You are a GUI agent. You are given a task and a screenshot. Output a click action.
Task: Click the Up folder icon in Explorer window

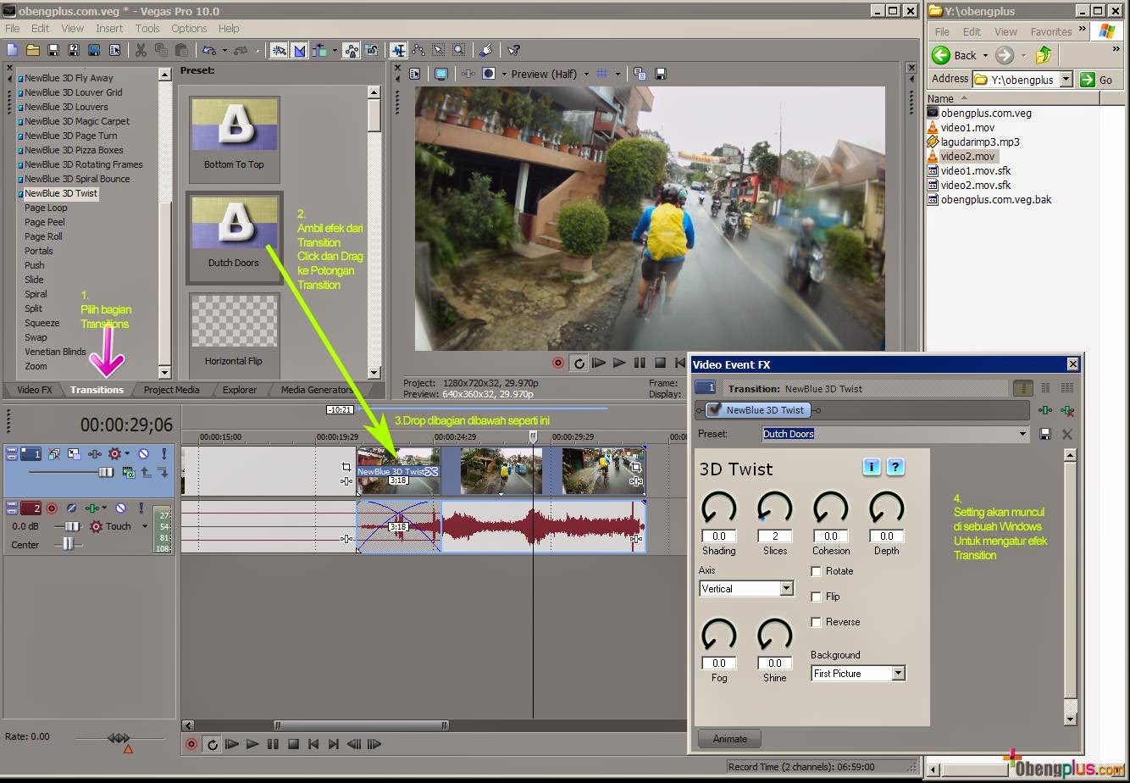coord(1044,55)
